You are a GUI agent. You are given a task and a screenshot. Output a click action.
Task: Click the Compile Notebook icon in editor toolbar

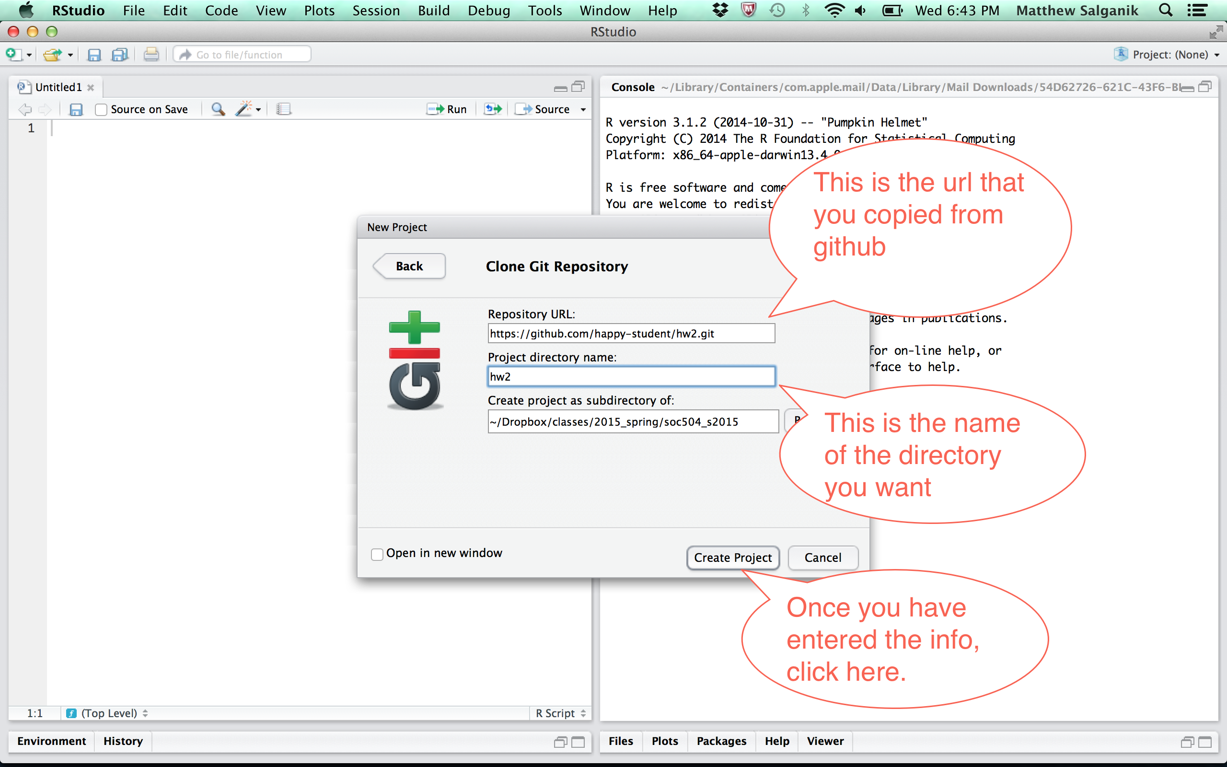[x=283, y=109]
